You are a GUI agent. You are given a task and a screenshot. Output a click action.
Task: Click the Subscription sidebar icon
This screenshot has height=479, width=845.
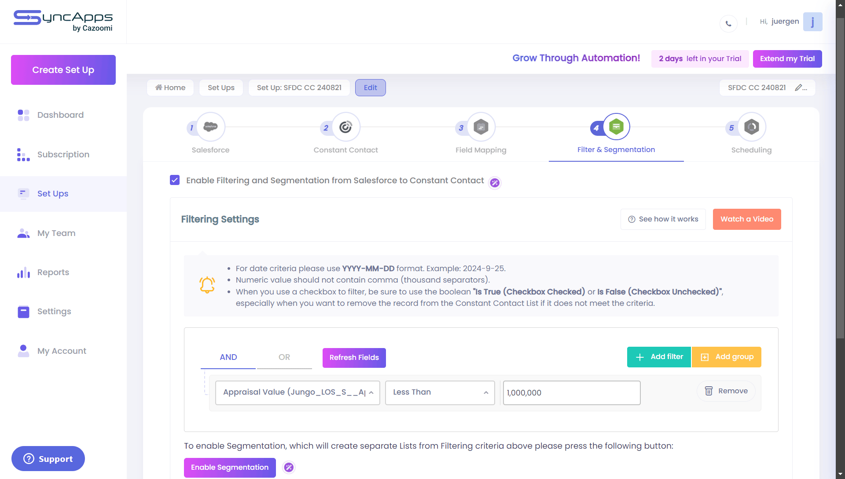click(23, 155)
